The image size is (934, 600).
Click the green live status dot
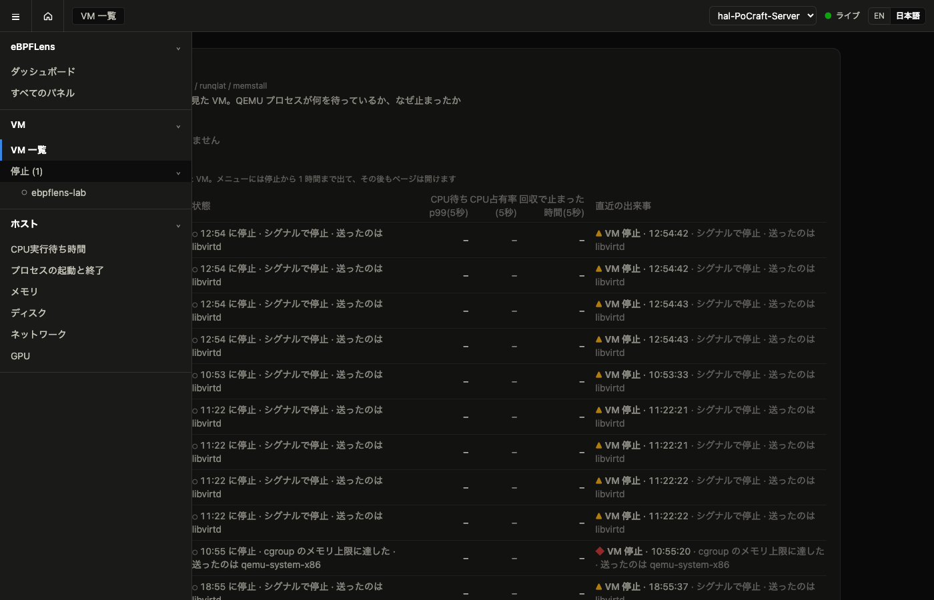click(828, 16)
